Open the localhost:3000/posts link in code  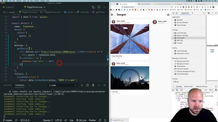coord(58,52)
